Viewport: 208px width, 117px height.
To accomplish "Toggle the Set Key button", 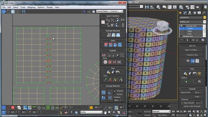I will pyautogui.click(x=147, y=115).
